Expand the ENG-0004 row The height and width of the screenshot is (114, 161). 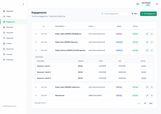(x=36, y=87)
